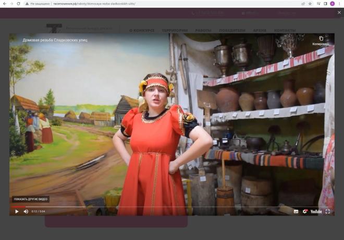Expand the Chrome three-dot menu
344x240 pixels.
coord(339,4)
